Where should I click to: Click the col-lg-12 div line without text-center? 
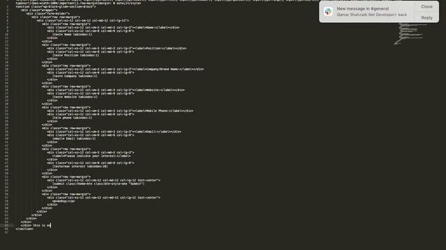(x=83, y=20)
